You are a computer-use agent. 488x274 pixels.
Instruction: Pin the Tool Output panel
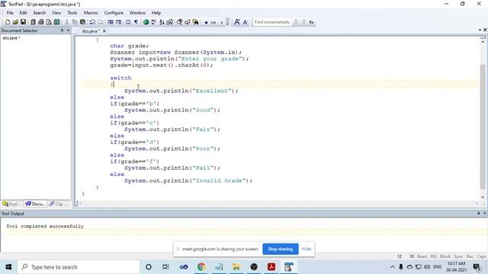(x=478, y=213)
